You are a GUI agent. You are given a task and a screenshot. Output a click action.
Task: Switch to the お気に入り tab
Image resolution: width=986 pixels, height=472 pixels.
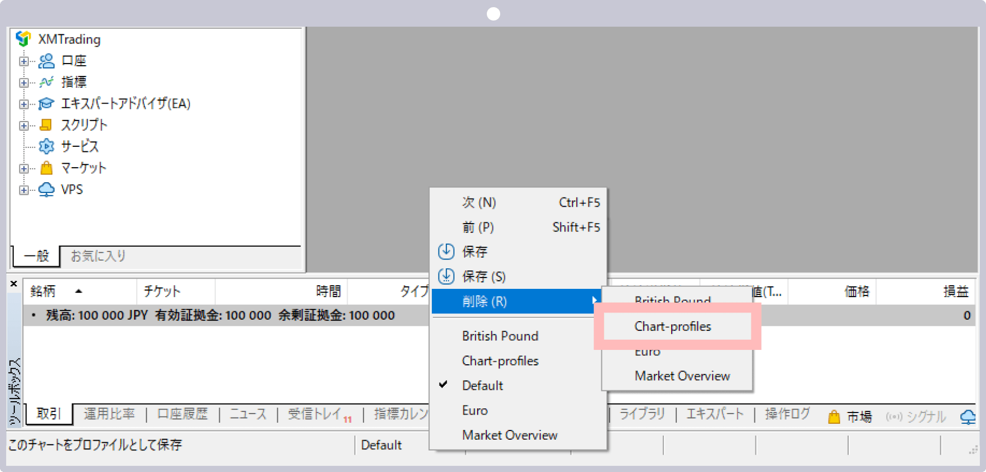point(98,256)
